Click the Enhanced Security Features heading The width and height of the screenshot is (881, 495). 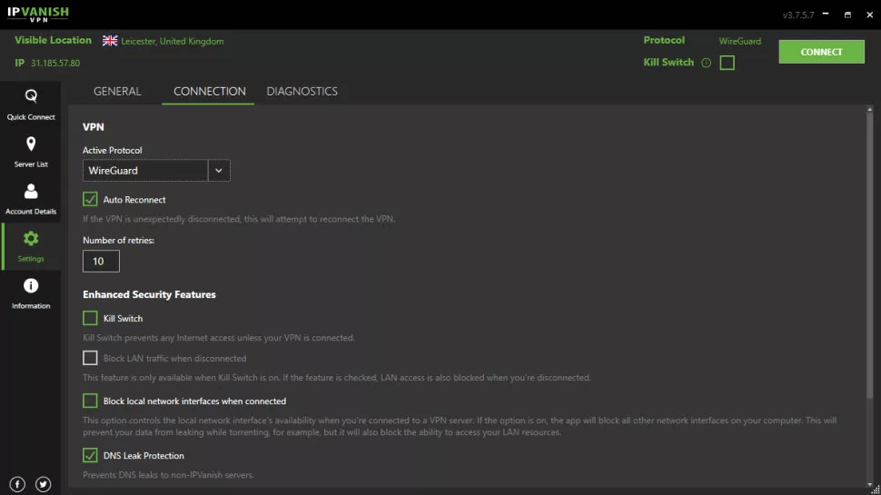point(149,294)
